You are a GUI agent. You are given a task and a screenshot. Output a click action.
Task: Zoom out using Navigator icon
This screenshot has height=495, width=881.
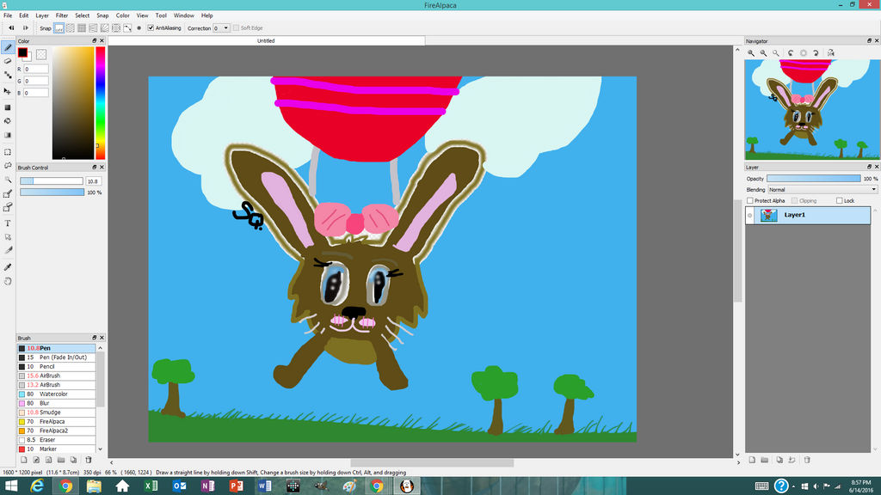pos(764,52)
